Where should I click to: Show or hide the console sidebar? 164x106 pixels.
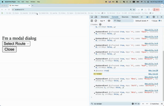tap(92, 21)
